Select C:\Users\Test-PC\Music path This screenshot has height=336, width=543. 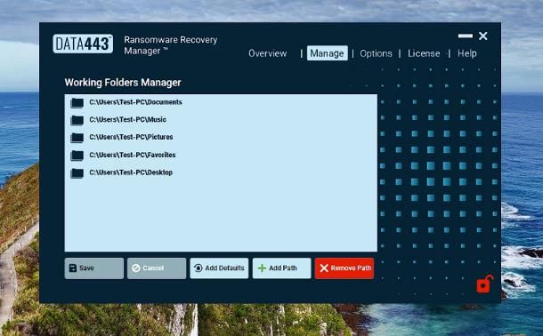tap(128, 119)
